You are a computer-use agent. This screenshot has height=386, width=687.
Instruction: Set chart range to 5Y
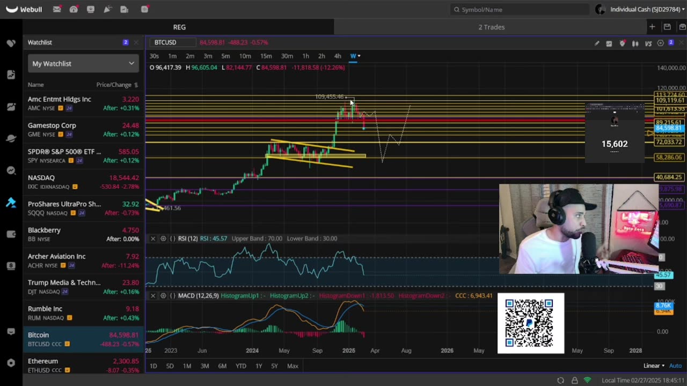[x=274, y=366]
